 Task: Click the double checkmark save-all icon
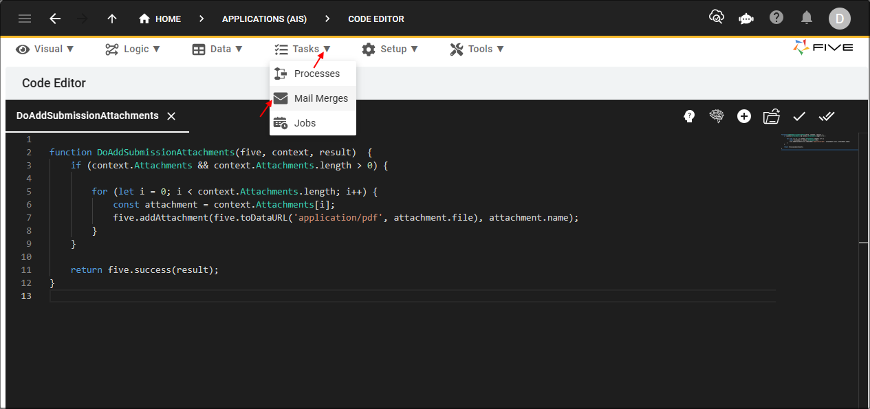(827, 117)
